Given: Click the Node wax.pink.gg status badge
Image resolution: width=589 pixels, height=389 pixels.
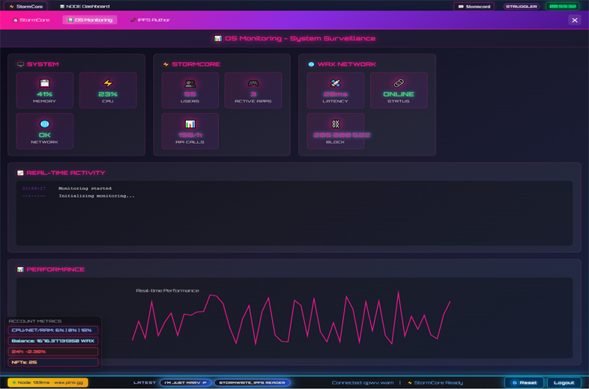Looking at the screenshot, I should (48, 382).
